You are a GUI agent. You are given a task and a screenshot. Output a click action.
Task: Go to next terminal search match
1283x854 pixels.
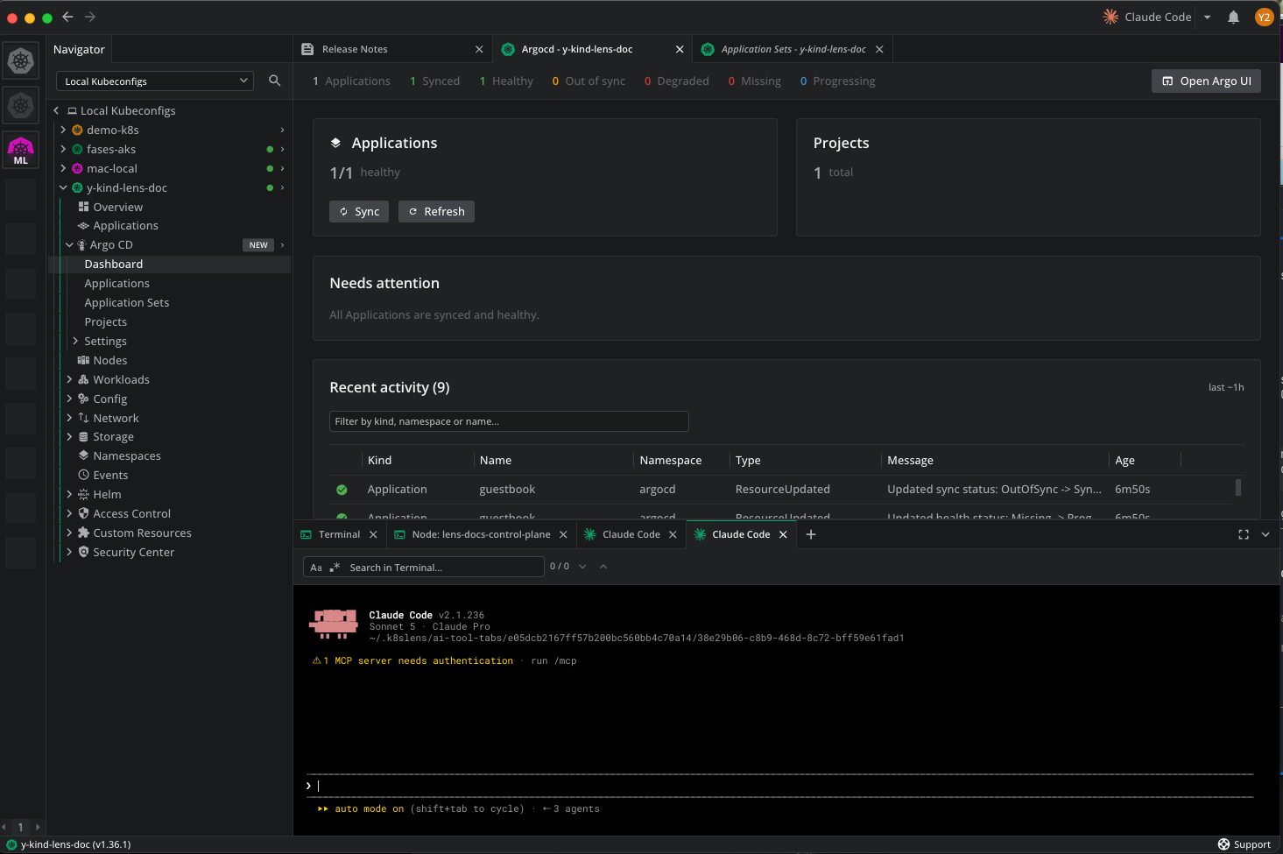point(582,567)
